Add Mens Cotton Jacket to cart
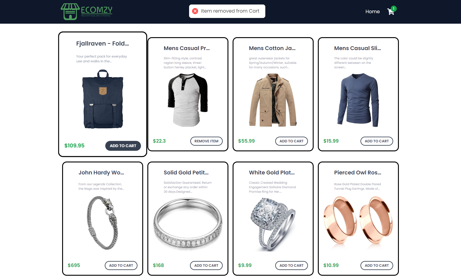The image size is (461, 279). click(x=291, y=141)
